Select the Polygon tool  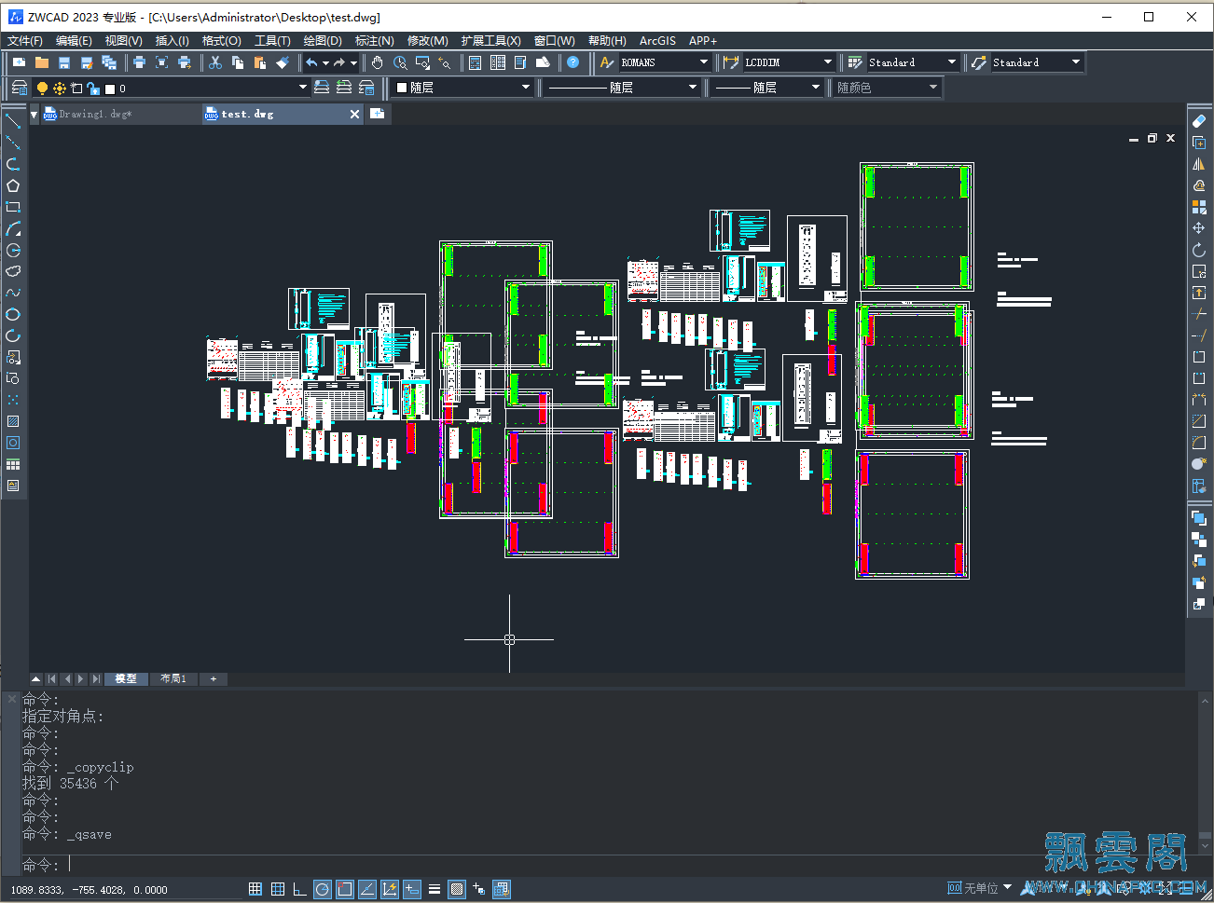coord(13,185)
